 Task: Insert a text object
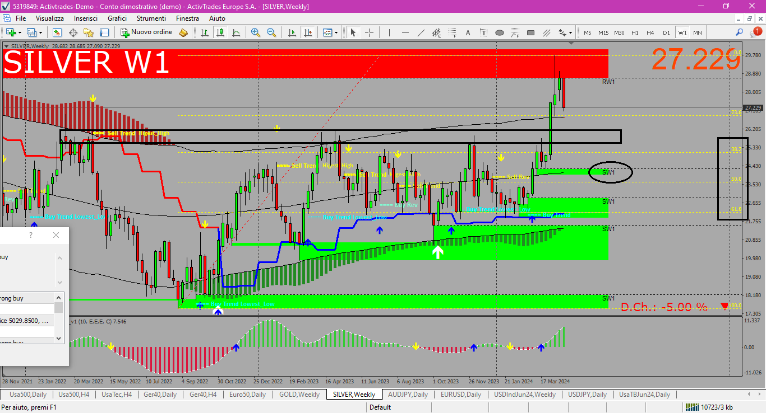(x=468, y=32)
